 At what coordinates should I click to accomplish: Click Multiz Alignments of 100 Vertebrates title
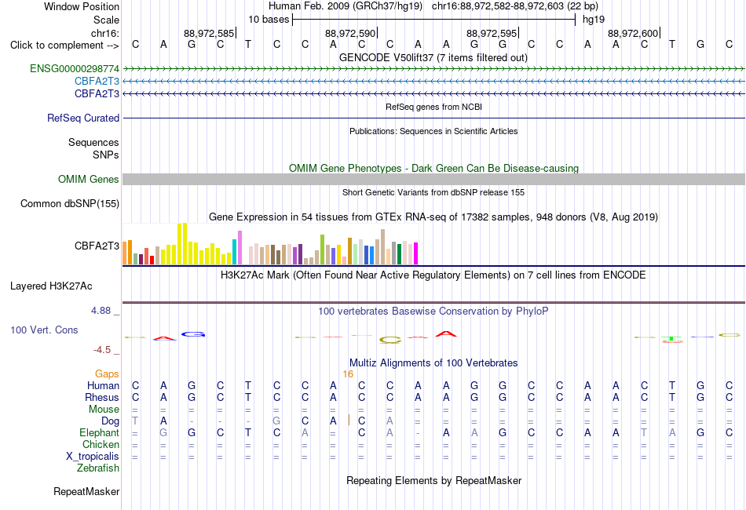tap(433, 363)
